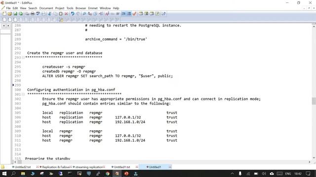This screenshot has width=316, height=177.
Task: Open the Browser menu
Action: click(80, 8)
